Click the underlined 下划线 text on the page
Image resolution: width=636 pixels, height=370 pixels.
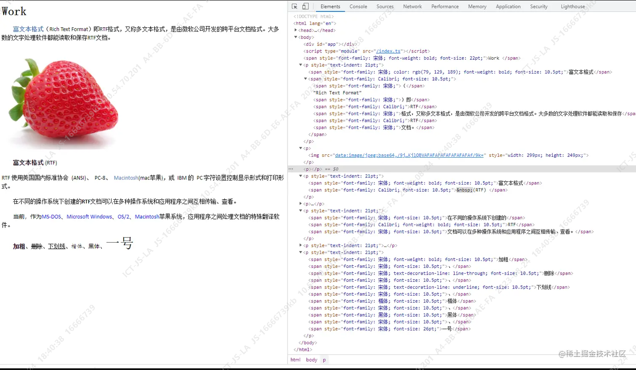click(x=57, y=246)
